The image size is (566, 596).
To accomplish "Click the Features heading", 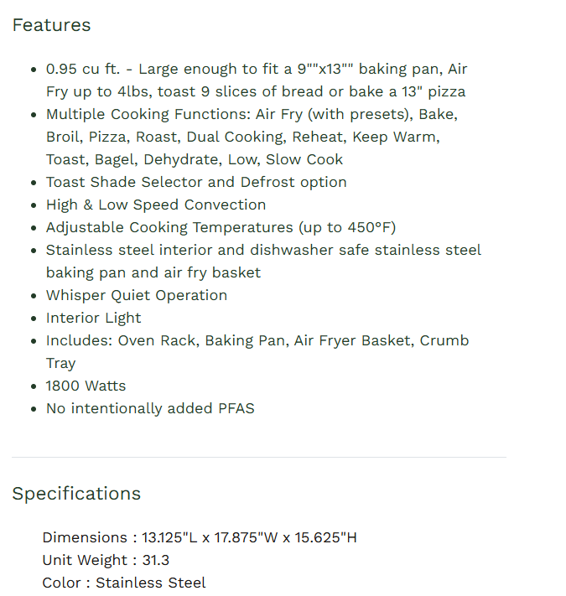I will click(51, 25).
